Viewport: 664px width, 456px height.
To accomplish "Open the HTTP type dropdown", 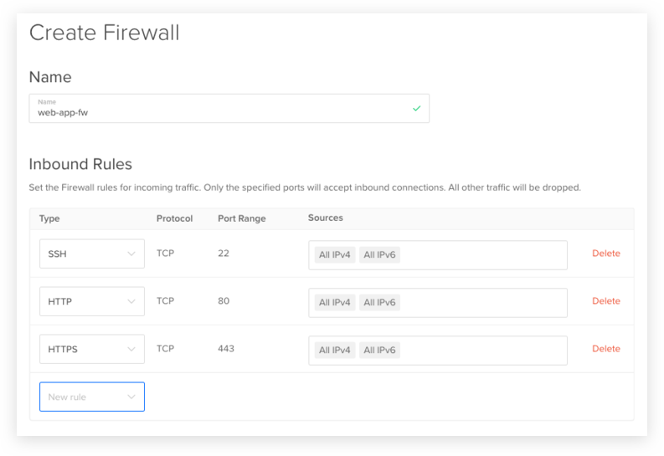I will (x=92, y=301).
